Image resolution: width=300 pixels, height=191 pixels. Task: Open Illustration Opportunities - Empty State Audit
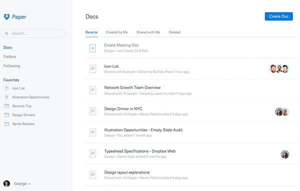[143, 130]
